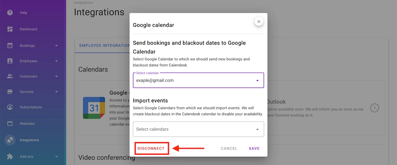Viewport: 397px width, 165px height.
Task: Click the Google Calendar logo
Action: [x=94, y=108]
